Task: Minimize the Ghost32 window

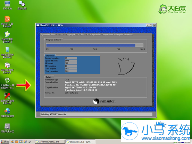Action: [x=148, y=25]
